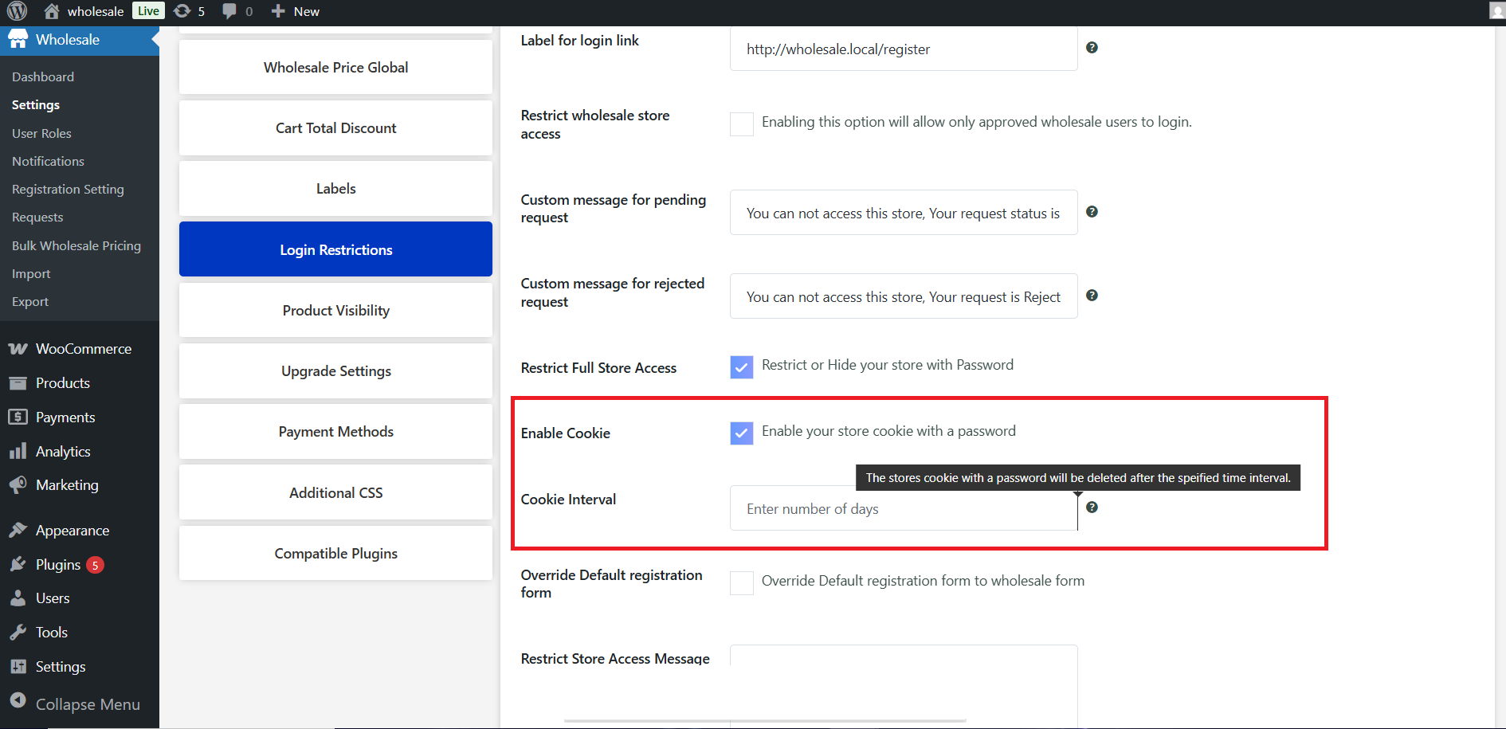Click the Payments dollar icon
The image size is (1506, 729).
pyautogui.click(x=18, y=417)
